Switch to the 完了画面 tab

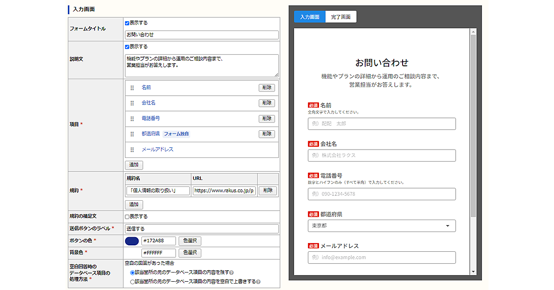click(x=341, y=17)
